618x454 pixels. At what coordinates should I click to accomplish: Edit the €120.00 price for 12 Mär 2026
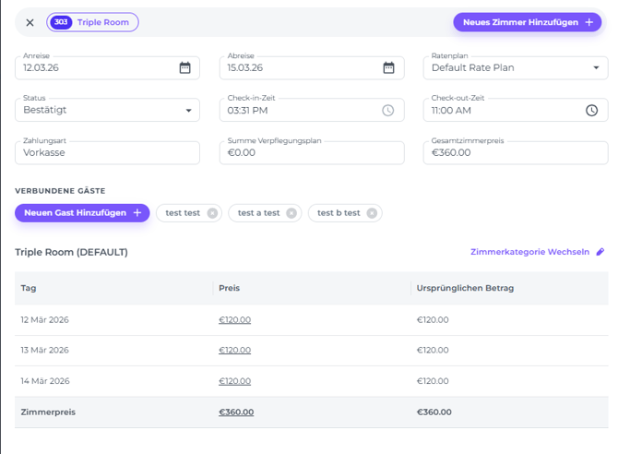pyautogui.click(x=234, y=320)
